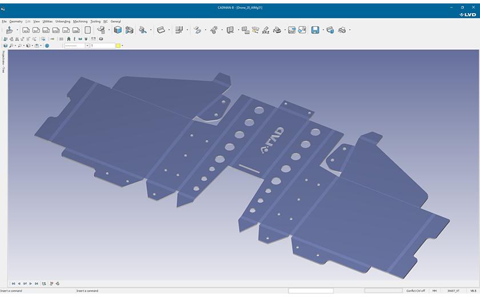The height and width of the screenshot is (297, 480).
Task: Toggle the Conflict Ctrl off status indicator
Action: [415, 291]
